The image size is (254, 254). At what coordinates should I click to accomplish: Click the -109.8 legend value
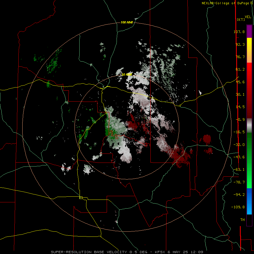pos(238,207)
